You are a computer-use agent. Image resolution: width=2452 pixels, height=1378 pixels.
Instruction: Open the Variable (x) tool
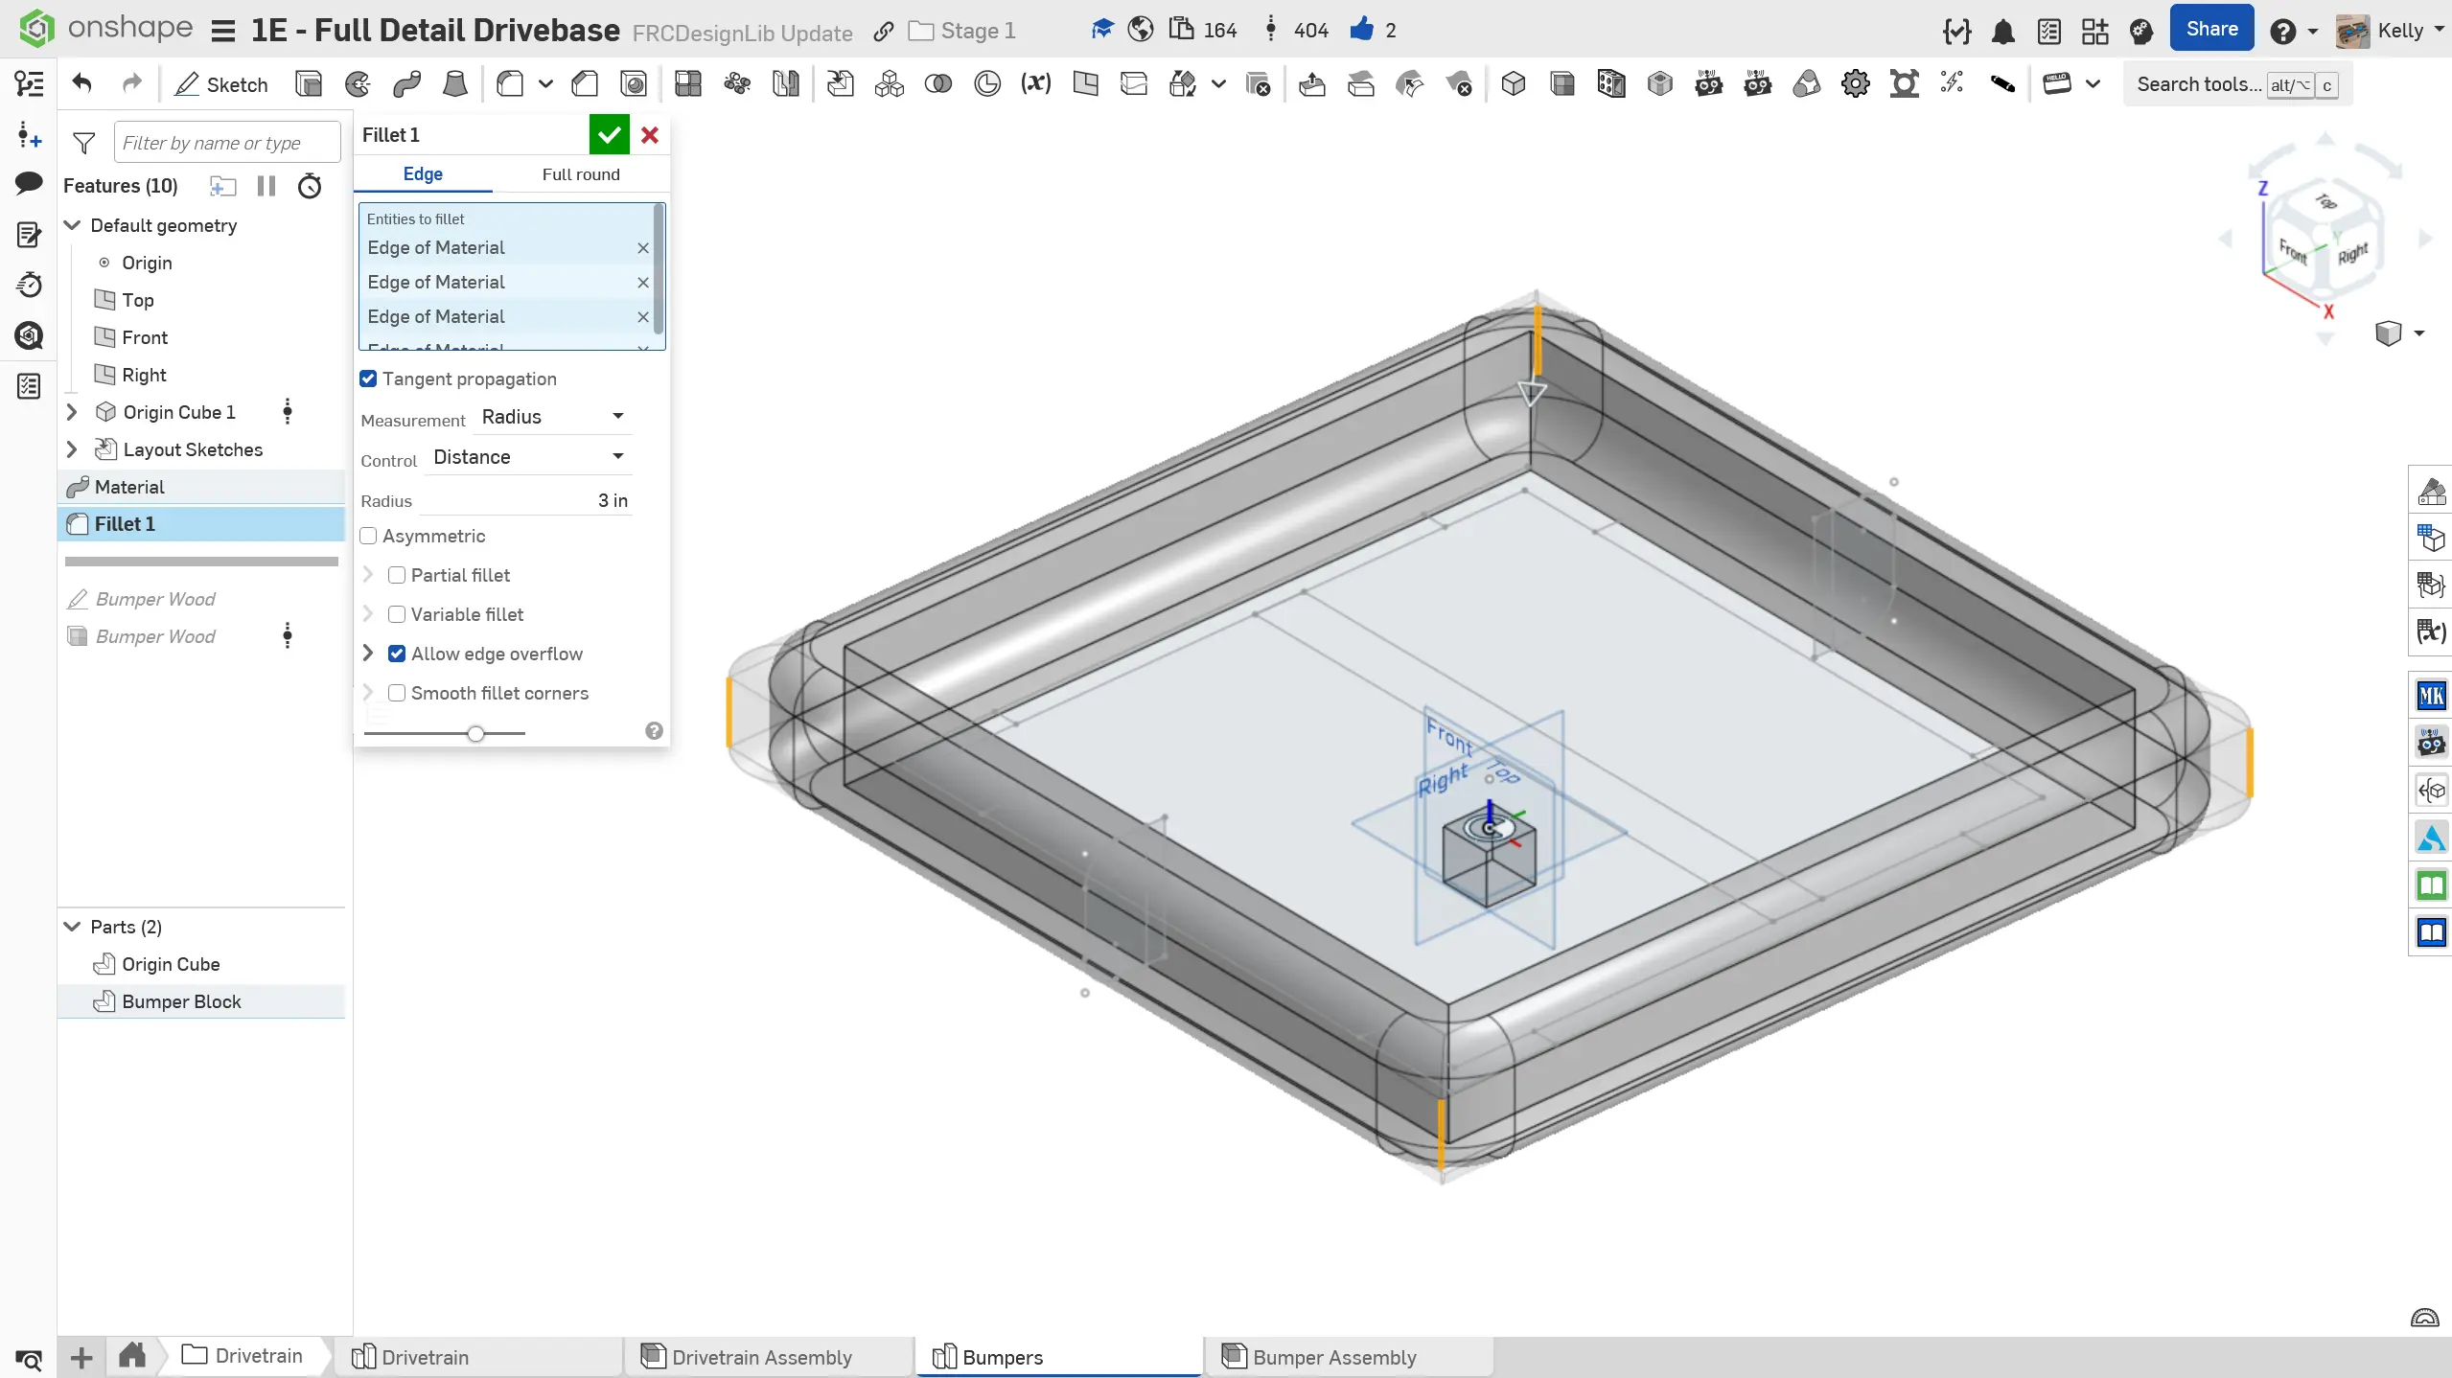(x=1035, y=84)
